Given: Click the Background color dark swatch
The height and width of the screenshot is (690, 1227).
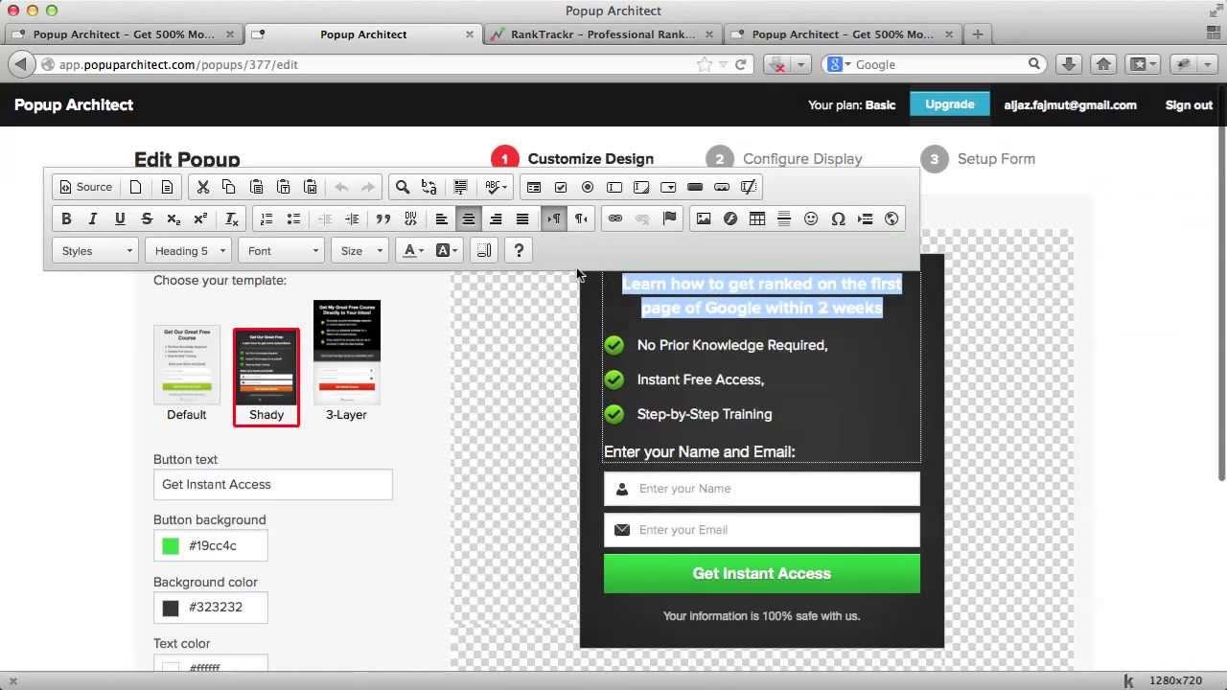Looking at the screenshot, I should coord(171,608).
